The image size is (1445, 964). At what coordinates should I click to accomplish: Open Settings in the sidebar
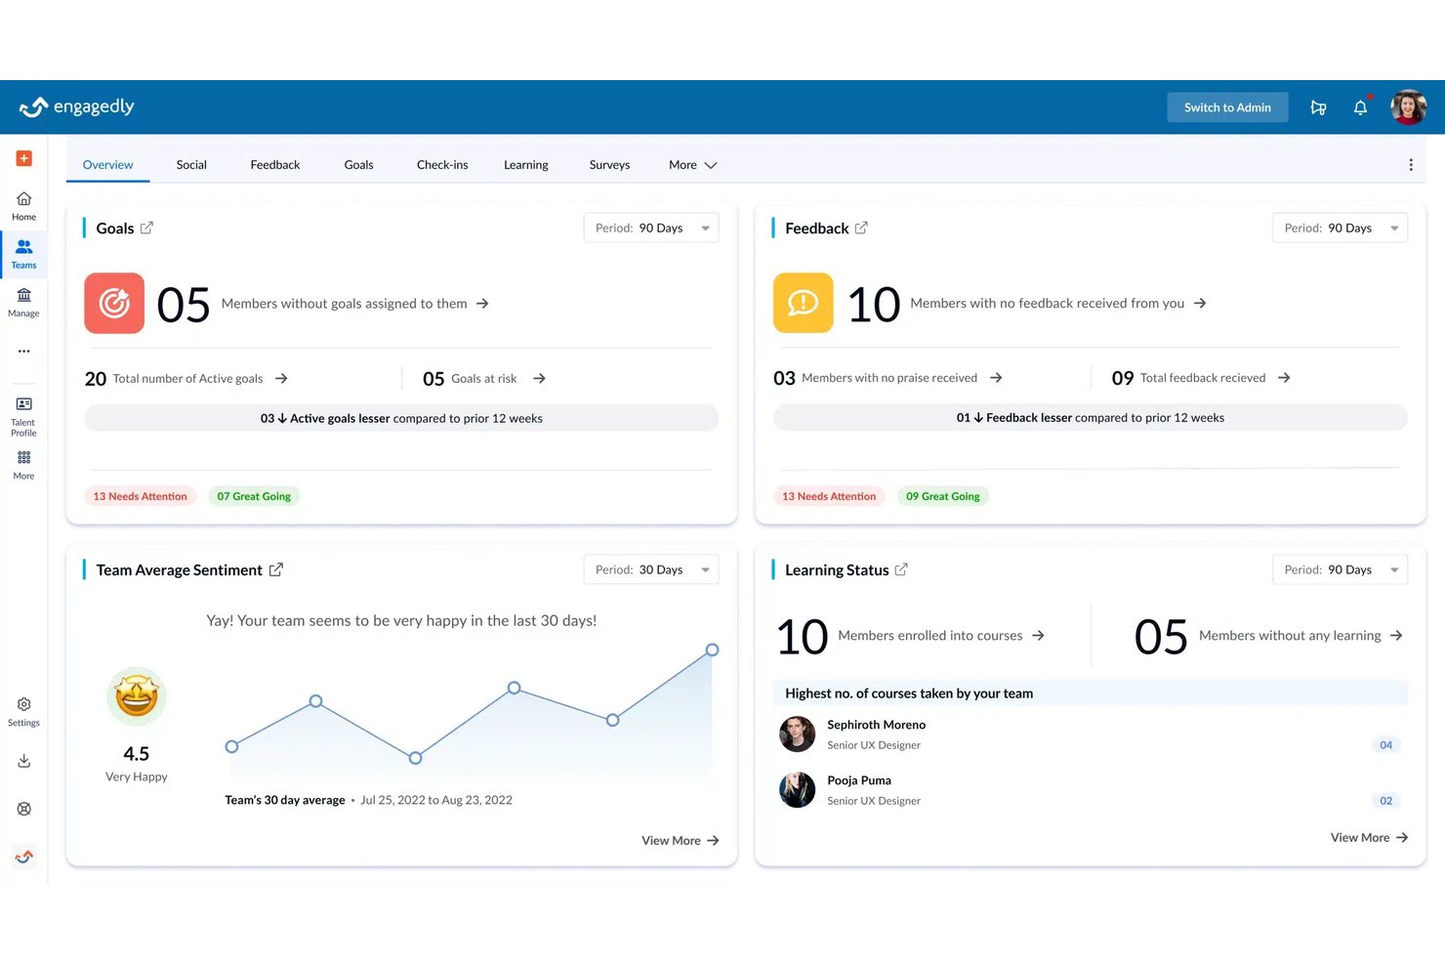[24, 712]
